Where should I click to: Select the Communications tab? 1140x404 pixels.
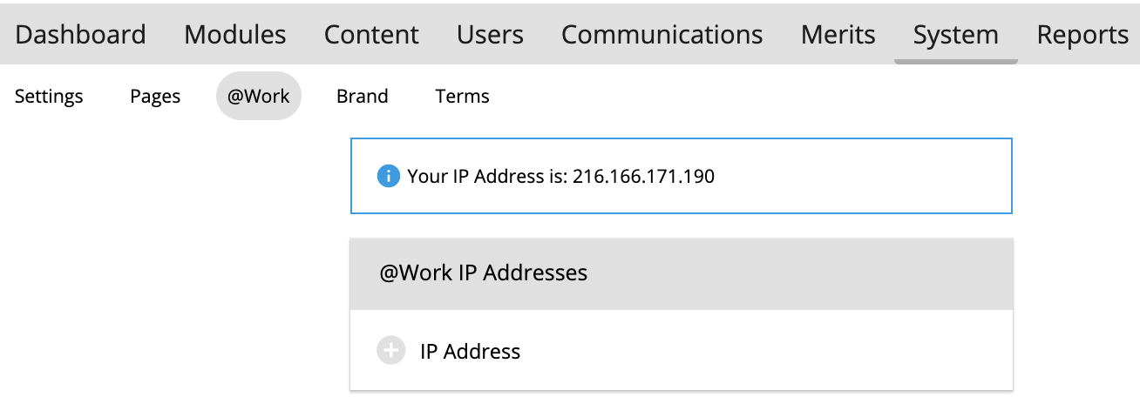click(x=662, y=35)
